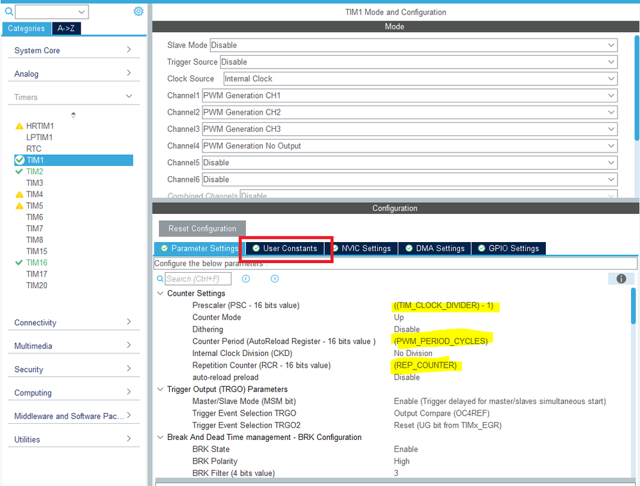640x486 pixels.
Task: Click the Repetition Counter value REP_COUNTER
Action: click(425, 365)
